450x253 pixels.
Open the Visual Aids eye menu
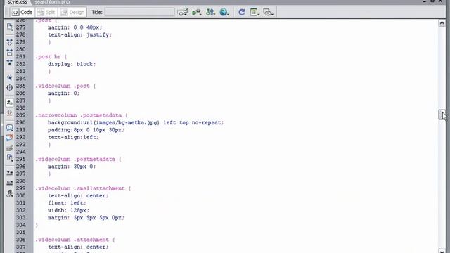(268, 13)
